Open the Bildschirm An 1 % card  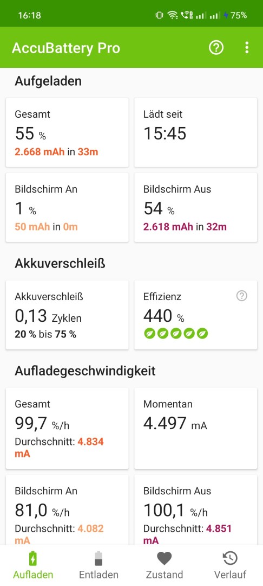[x=67, y=207]
